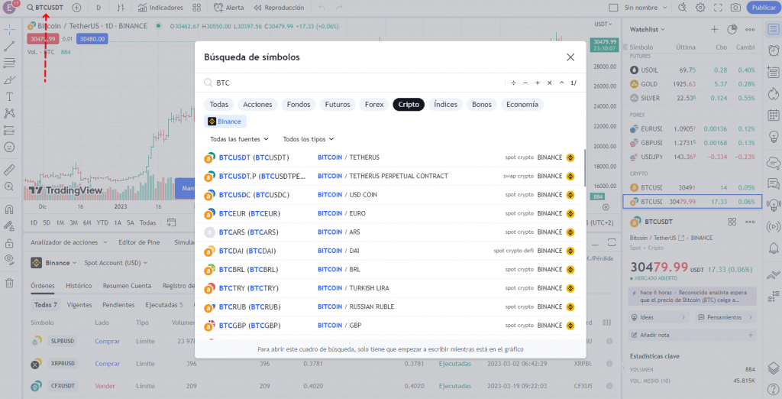Image resolution: width=782 pixels, height=399 pixels.
Task: Choose the BTCUSDC result row
Action: coord(389,195)
